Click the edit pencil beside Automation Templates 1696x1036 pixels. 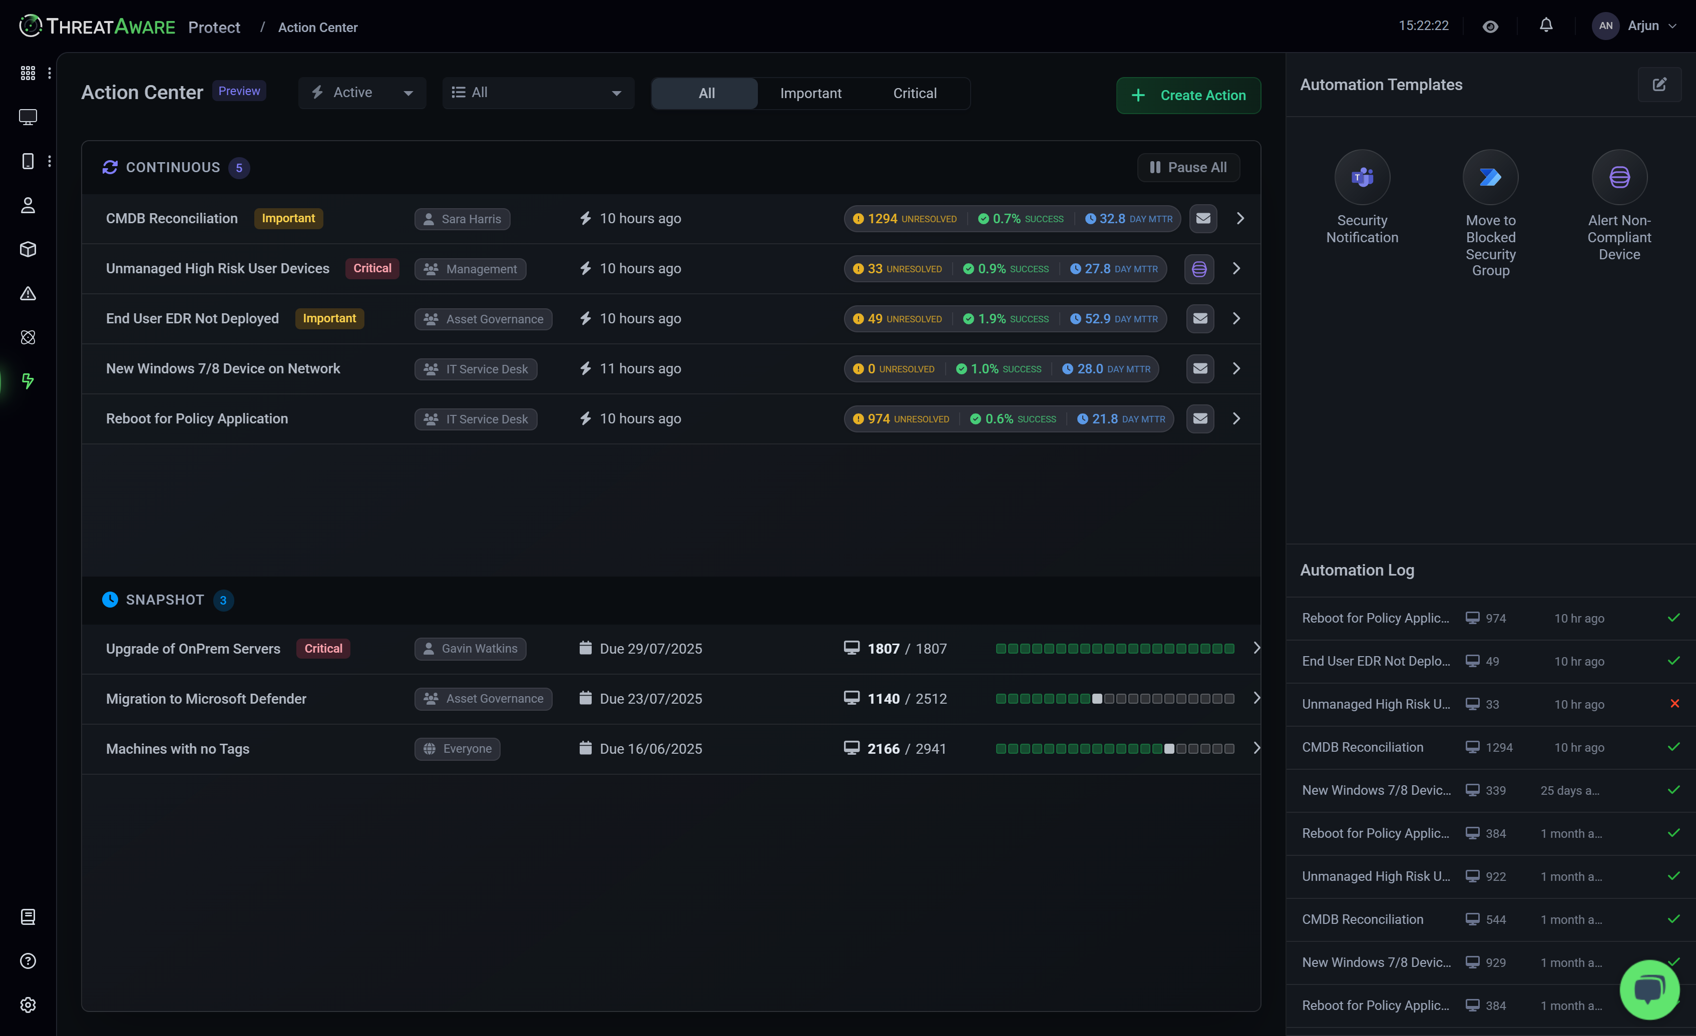tap(1659, 84)
